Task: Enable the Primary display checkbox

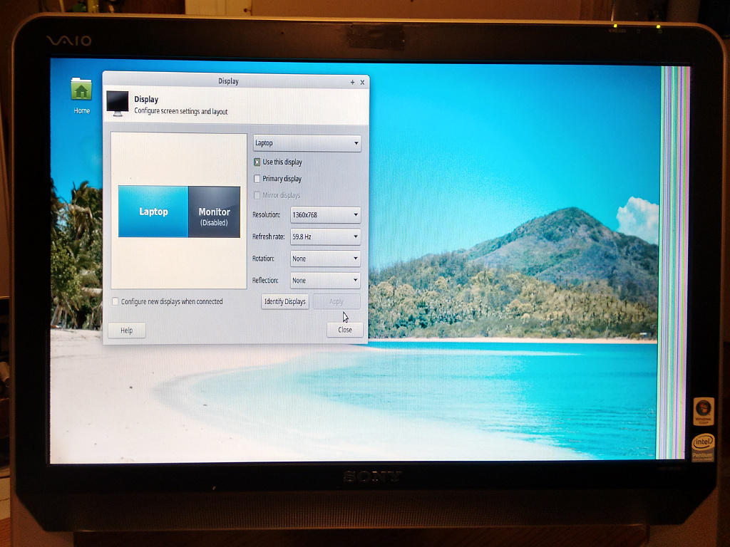Action: (257, 179)
